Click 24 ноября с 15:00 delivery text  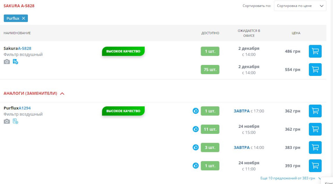point(249,129)
